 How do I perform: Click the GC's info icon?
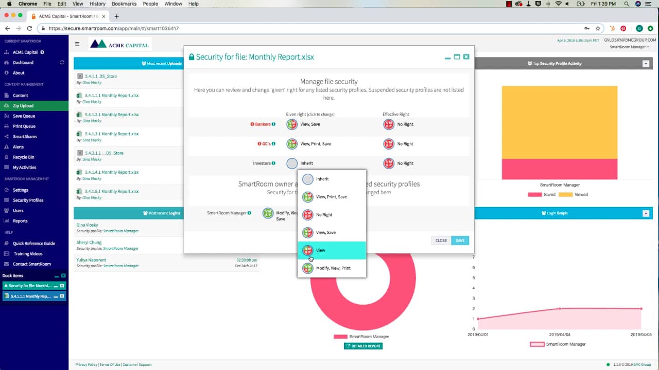[x=273, y=144]
